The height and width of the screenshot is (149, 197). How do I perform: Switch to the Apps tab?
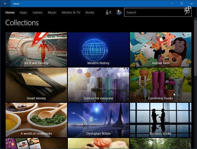(23, 12)
